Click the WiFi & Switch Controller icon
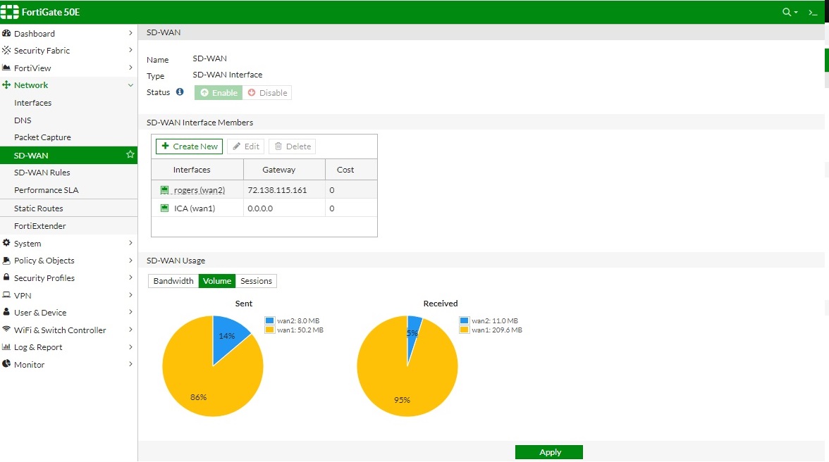 point(6,329)
